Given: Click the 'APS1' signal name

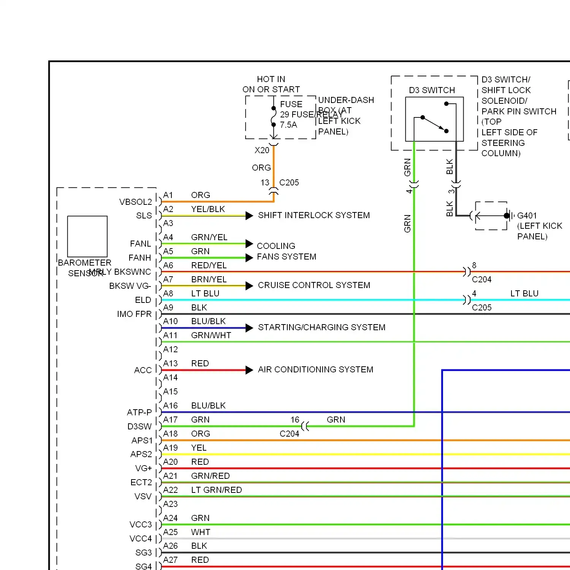Looking at the screenshot, I should tap(142, 441).
